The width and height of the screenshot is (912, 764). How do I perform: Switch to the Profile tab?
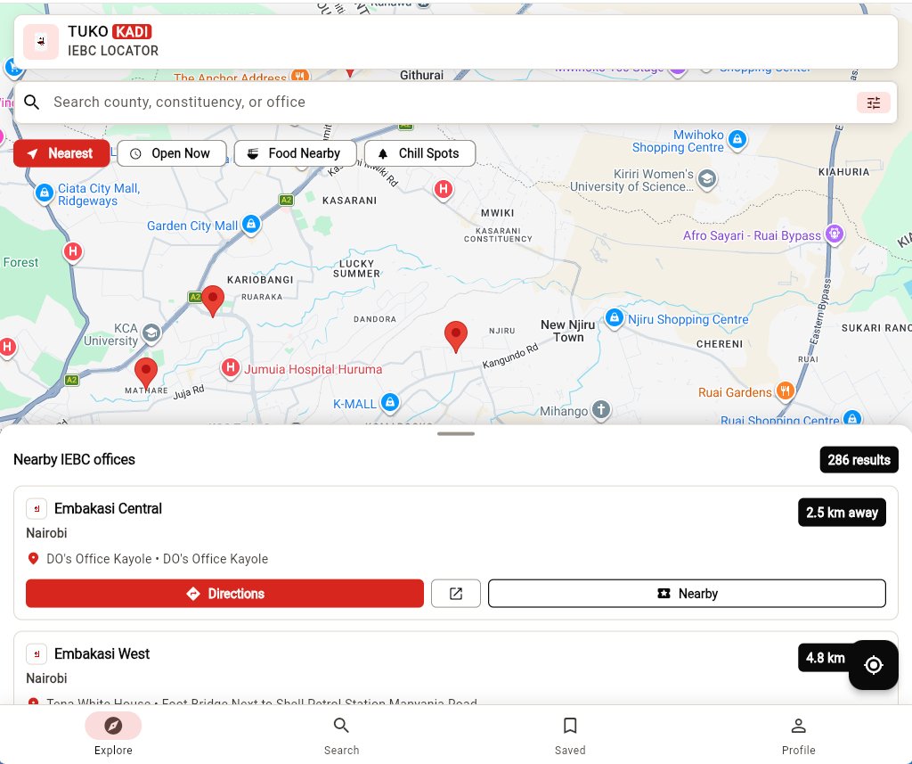click(x=799, y=735)
